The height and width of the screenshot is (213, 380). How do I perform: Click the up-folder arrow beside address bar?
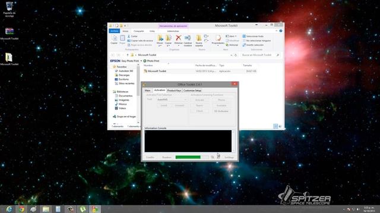128,55
